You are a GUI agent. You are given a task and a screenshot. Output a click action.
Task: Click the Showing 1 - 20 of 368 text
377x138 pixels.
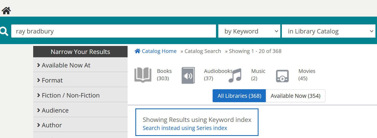(255, 51)
